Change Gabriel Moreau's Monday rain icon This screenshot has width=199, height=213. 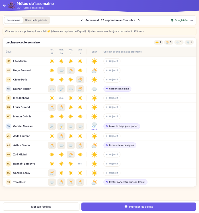click(52, 126)
